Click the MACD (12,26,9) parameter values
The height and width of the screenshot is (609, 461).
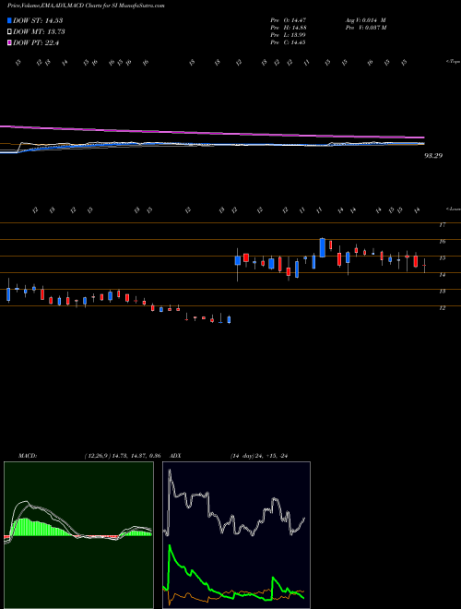click(123, 456)
